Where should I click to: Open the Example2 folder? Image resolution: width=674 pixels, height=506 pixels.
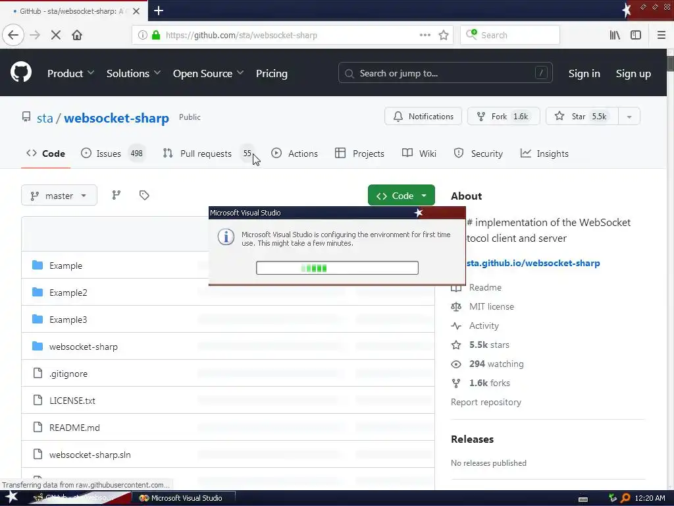(x=68, y=293)
